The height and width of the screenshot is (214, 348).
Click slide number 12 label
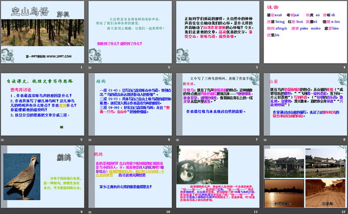pos(344,212)
